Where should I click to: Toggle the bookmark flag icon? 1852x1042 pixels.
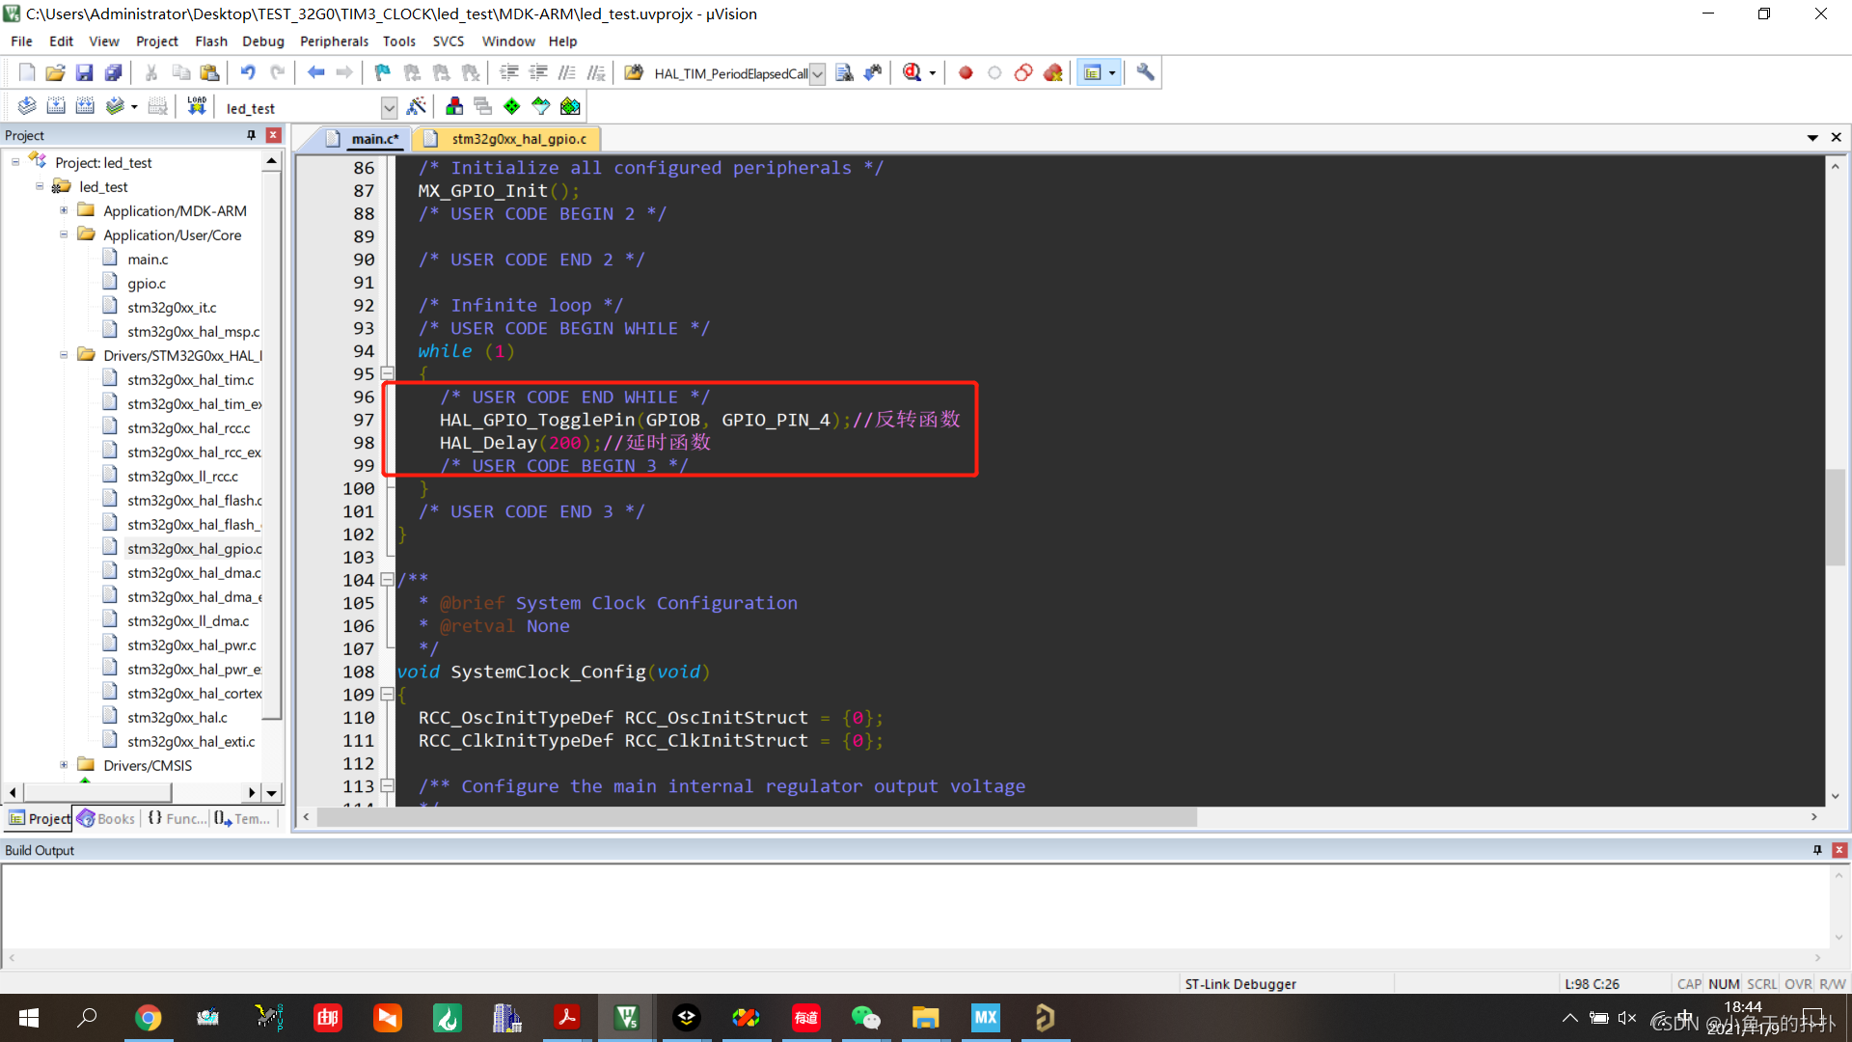382,72
